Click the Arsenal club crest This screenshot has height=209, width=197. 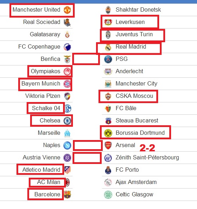coord(108,145)
